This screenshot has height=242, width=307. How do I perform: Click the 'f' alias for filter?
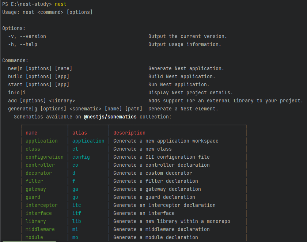tap(74, 181)
